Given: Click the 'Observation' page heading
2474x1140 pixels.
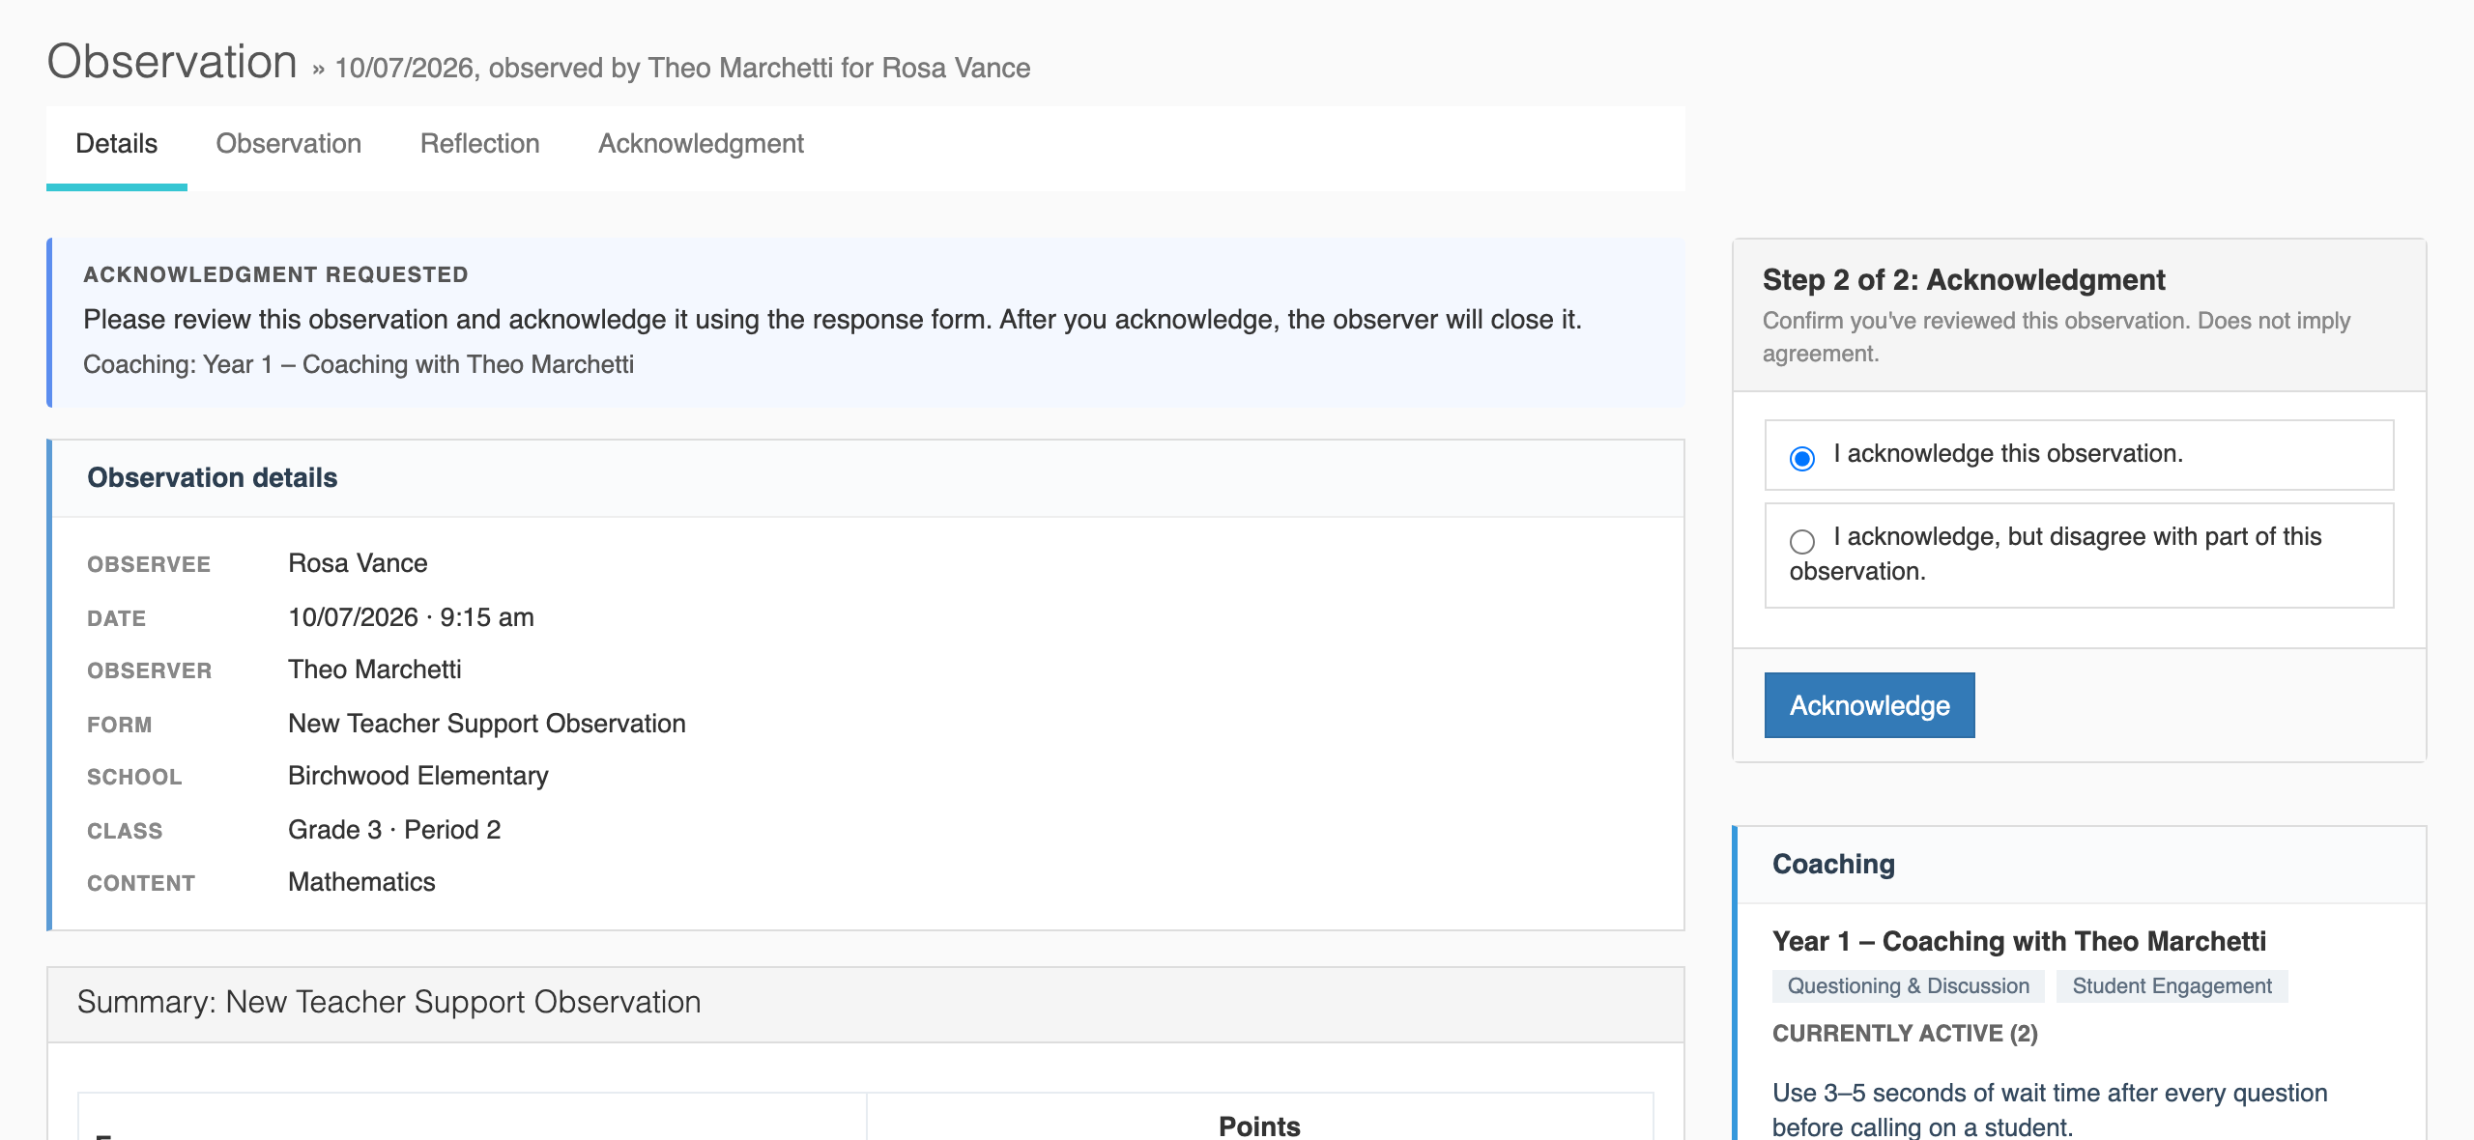Looking at the screenshot, I should (172, 62).
